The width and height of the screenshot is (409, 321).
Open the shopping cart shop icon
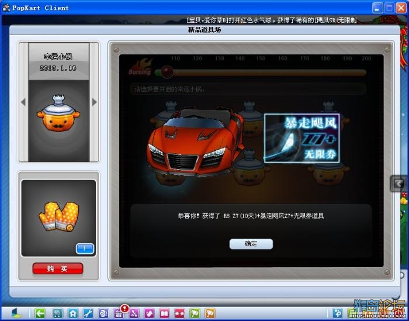58,313
